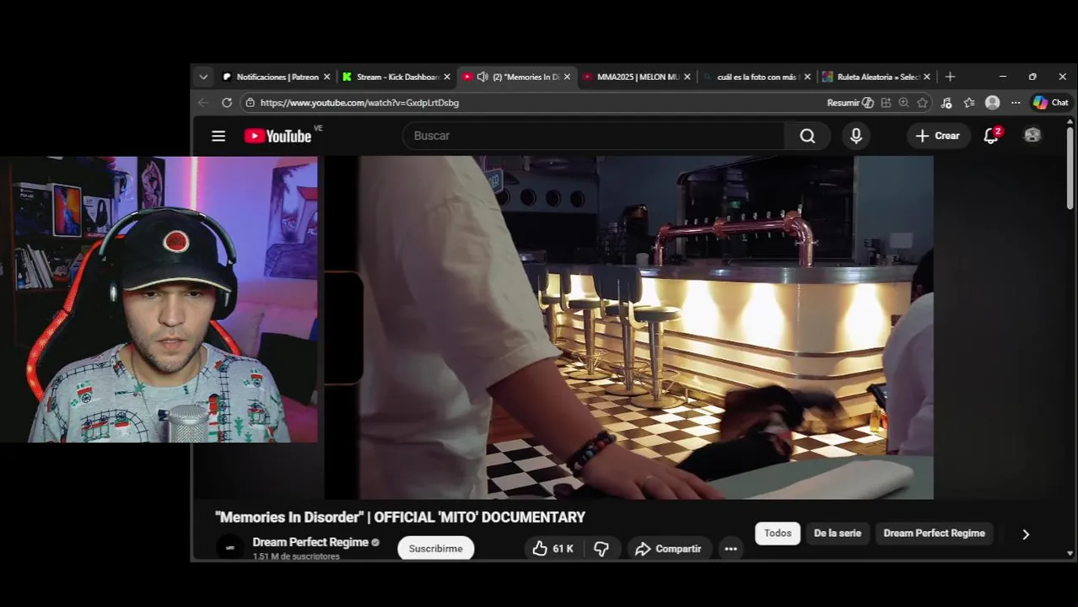1078x607 pixels.
Task: Select the De la serie chip
Action: (x=838, y=533)
